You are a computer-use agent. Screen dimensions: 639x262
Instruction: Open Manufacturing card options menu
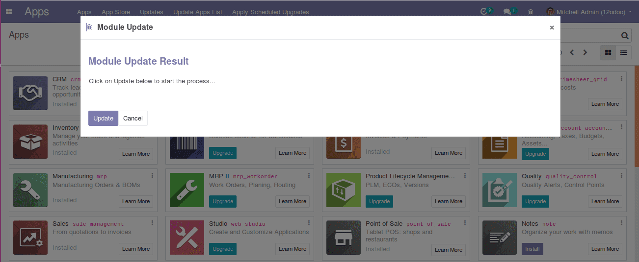point(152,175)
